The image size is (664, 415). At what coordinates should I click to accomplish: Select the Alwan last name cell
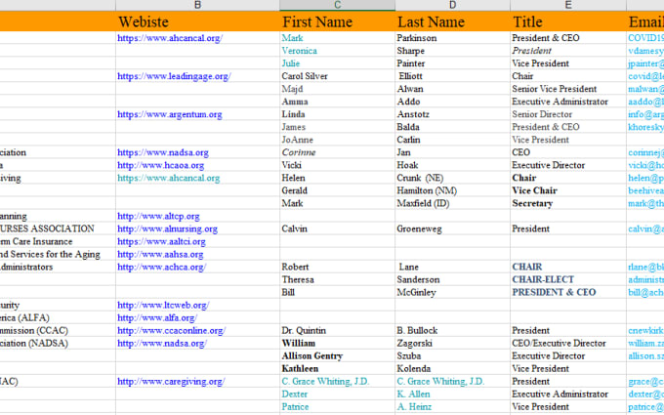click(453, 89)
